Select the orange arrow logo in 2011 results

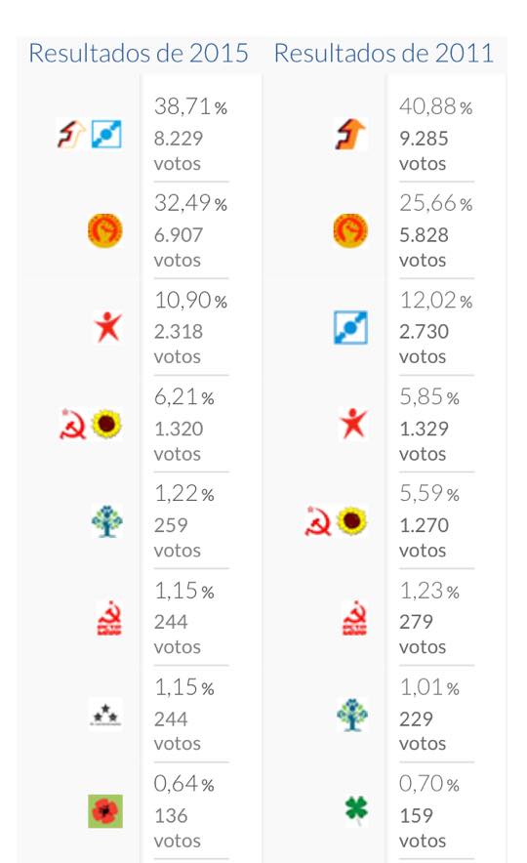tap(351, 135)
